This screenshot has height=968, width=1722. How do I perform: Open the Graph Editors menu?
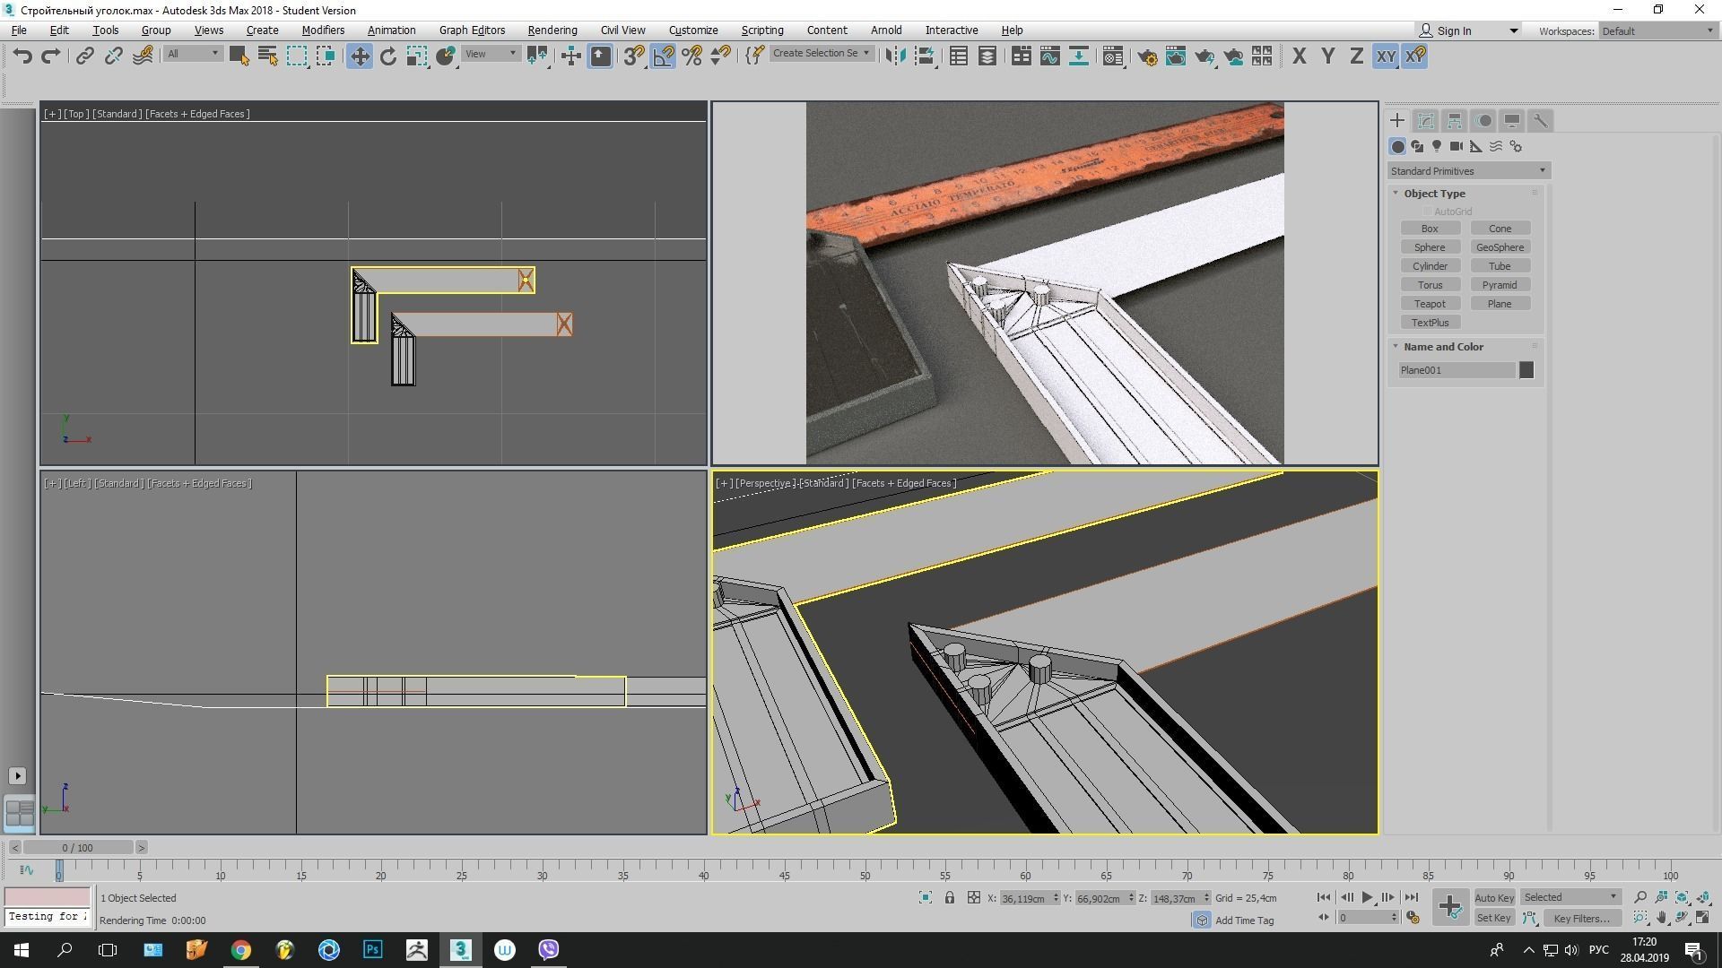472,30
